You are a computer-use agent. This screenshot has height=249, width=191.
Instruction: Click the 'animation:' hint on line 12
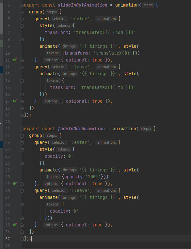click(x=106, y=67)
